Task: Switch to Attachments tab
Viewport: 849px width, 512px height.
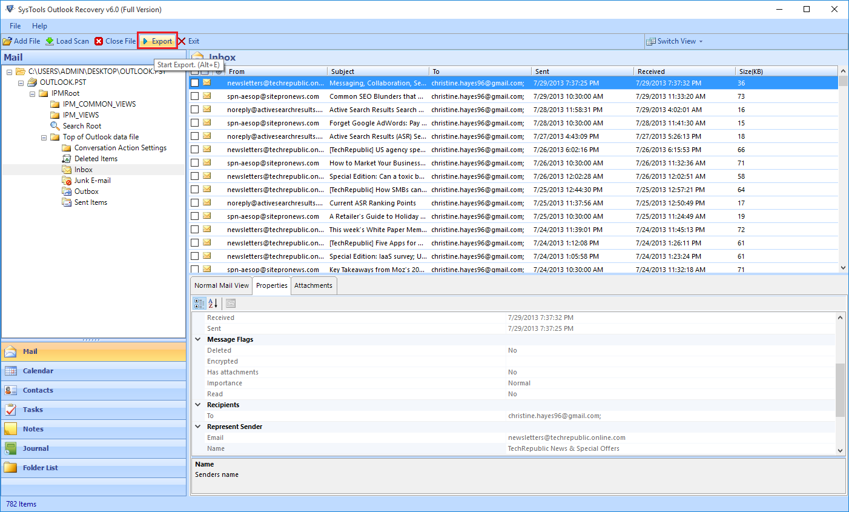Action: tap(313, 285)
